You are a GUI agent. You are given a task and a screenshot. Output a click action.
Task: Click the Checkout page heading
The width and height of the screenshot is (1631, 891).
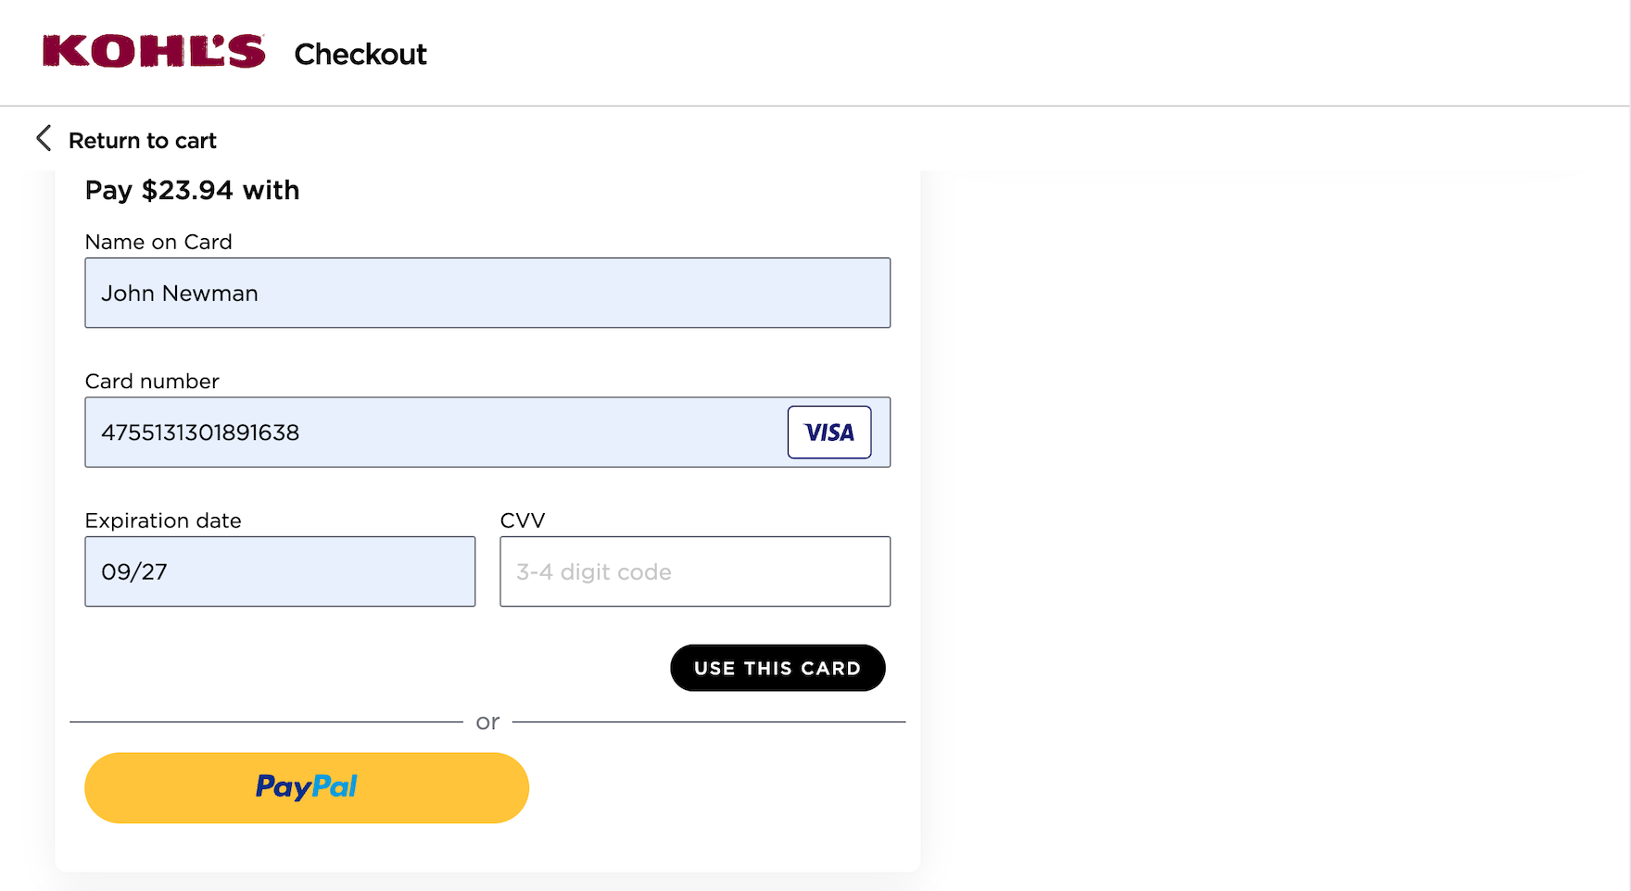(x=360, y=55)
